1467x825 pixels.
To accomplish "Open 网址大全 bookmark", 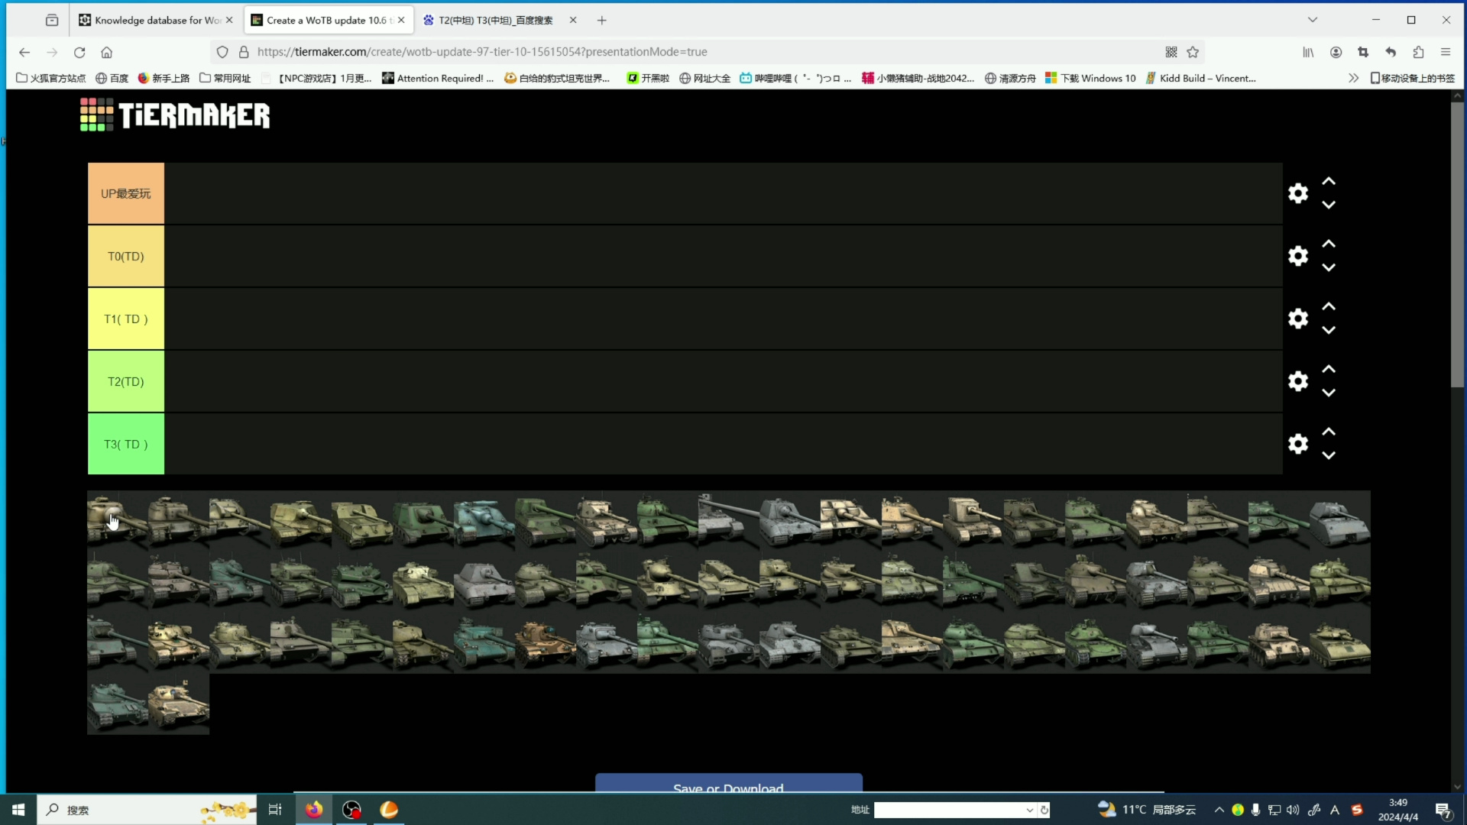I will [x=704, y=78].
